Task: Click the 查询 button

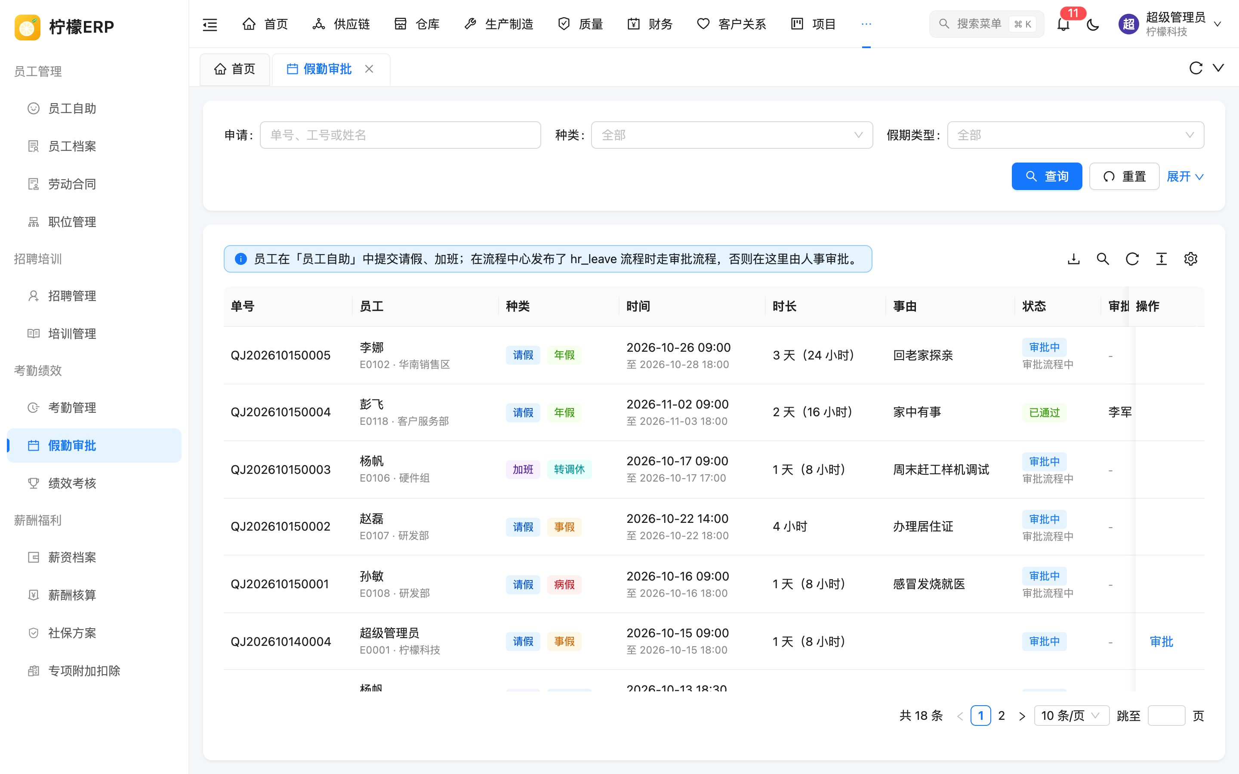Action: pyautogui.click(x=1047, y=177)
